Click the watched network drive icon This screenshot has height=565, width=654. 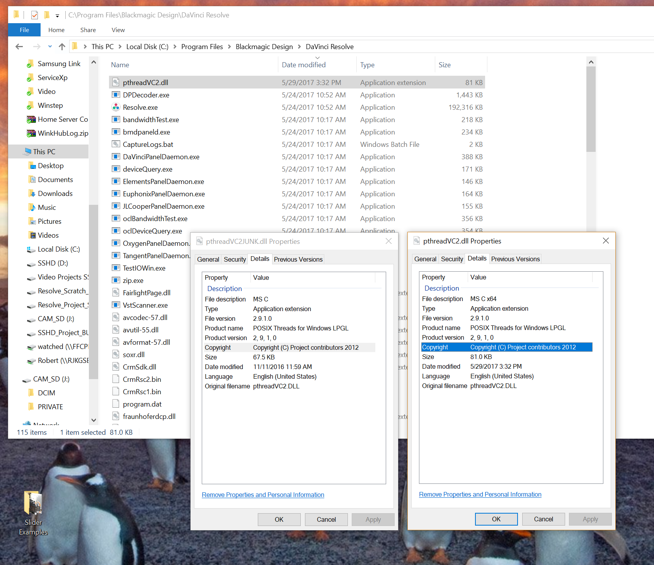coord(31,347)
